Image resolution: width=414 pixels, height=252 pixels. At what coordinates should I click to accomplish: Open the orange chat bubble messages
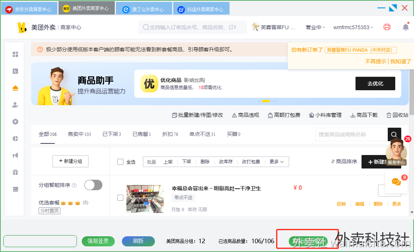(x=396, y=182)
